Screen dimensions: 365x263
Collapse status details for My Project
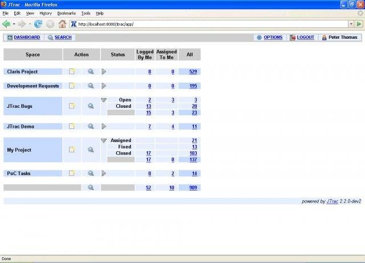tap(104, 140)
